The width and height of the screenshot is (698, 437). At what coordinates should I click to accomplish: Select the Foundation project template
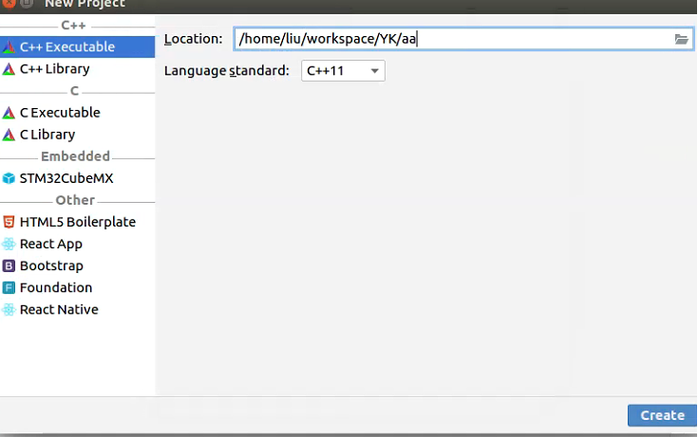(x=78, y=287)
